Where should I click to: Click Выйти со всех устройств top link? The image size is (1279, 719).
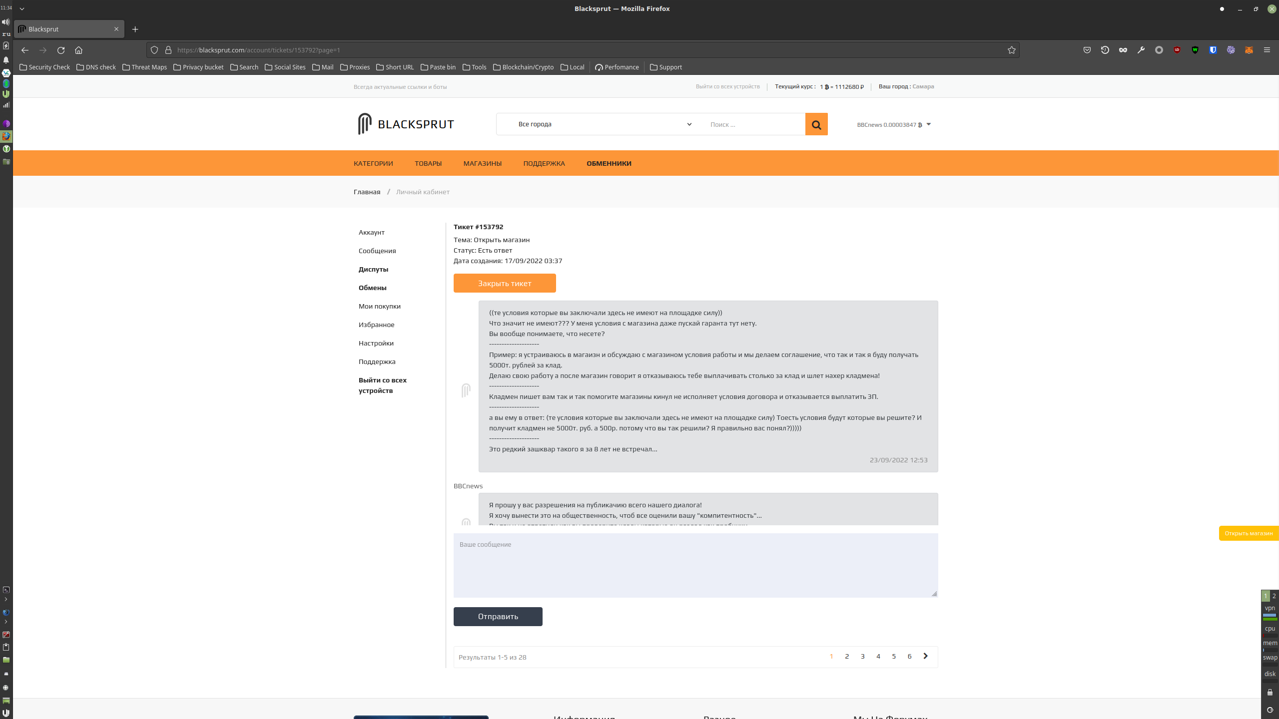pyautogui.click(x=727, y=86)
